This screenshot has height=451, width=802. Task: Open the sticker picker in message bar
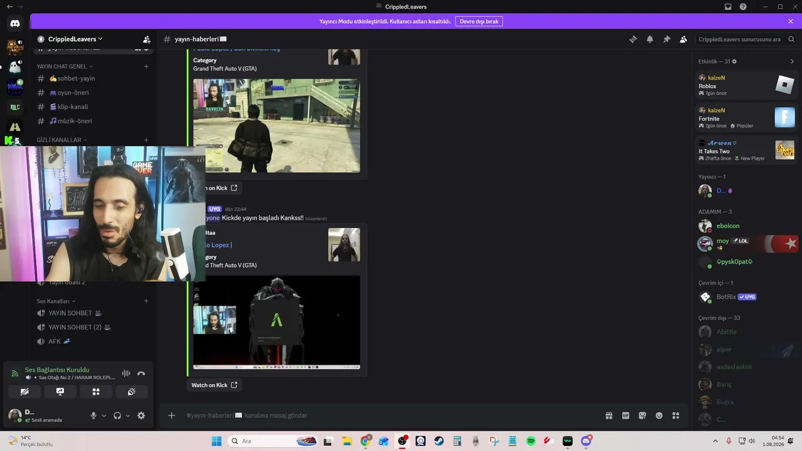(x=642, y=415)
